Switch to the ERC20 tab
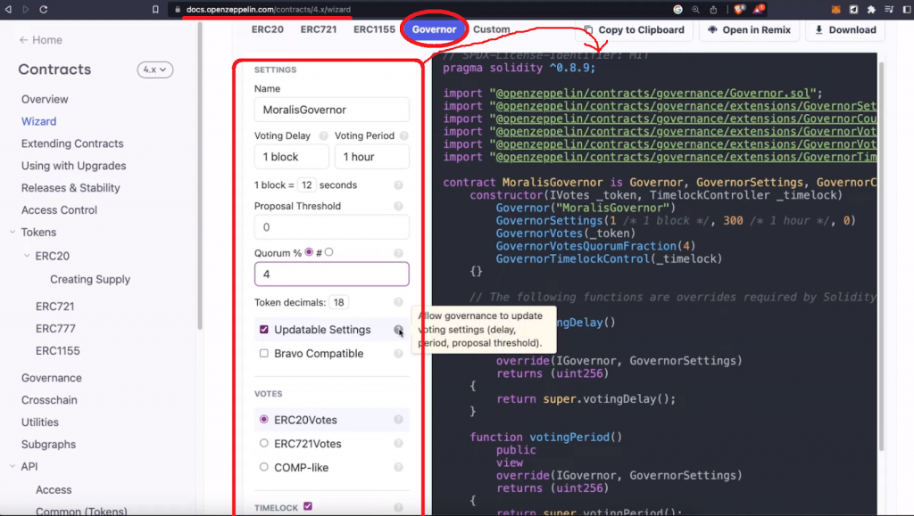Screen dimensions: 914x516 point(268,29)
